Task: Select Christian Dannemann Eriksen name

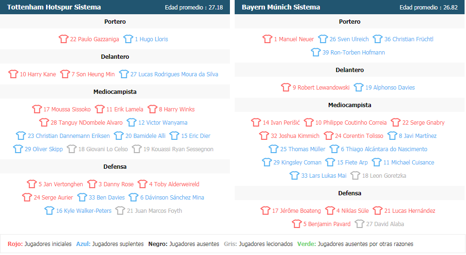Action: pos(69,136)
